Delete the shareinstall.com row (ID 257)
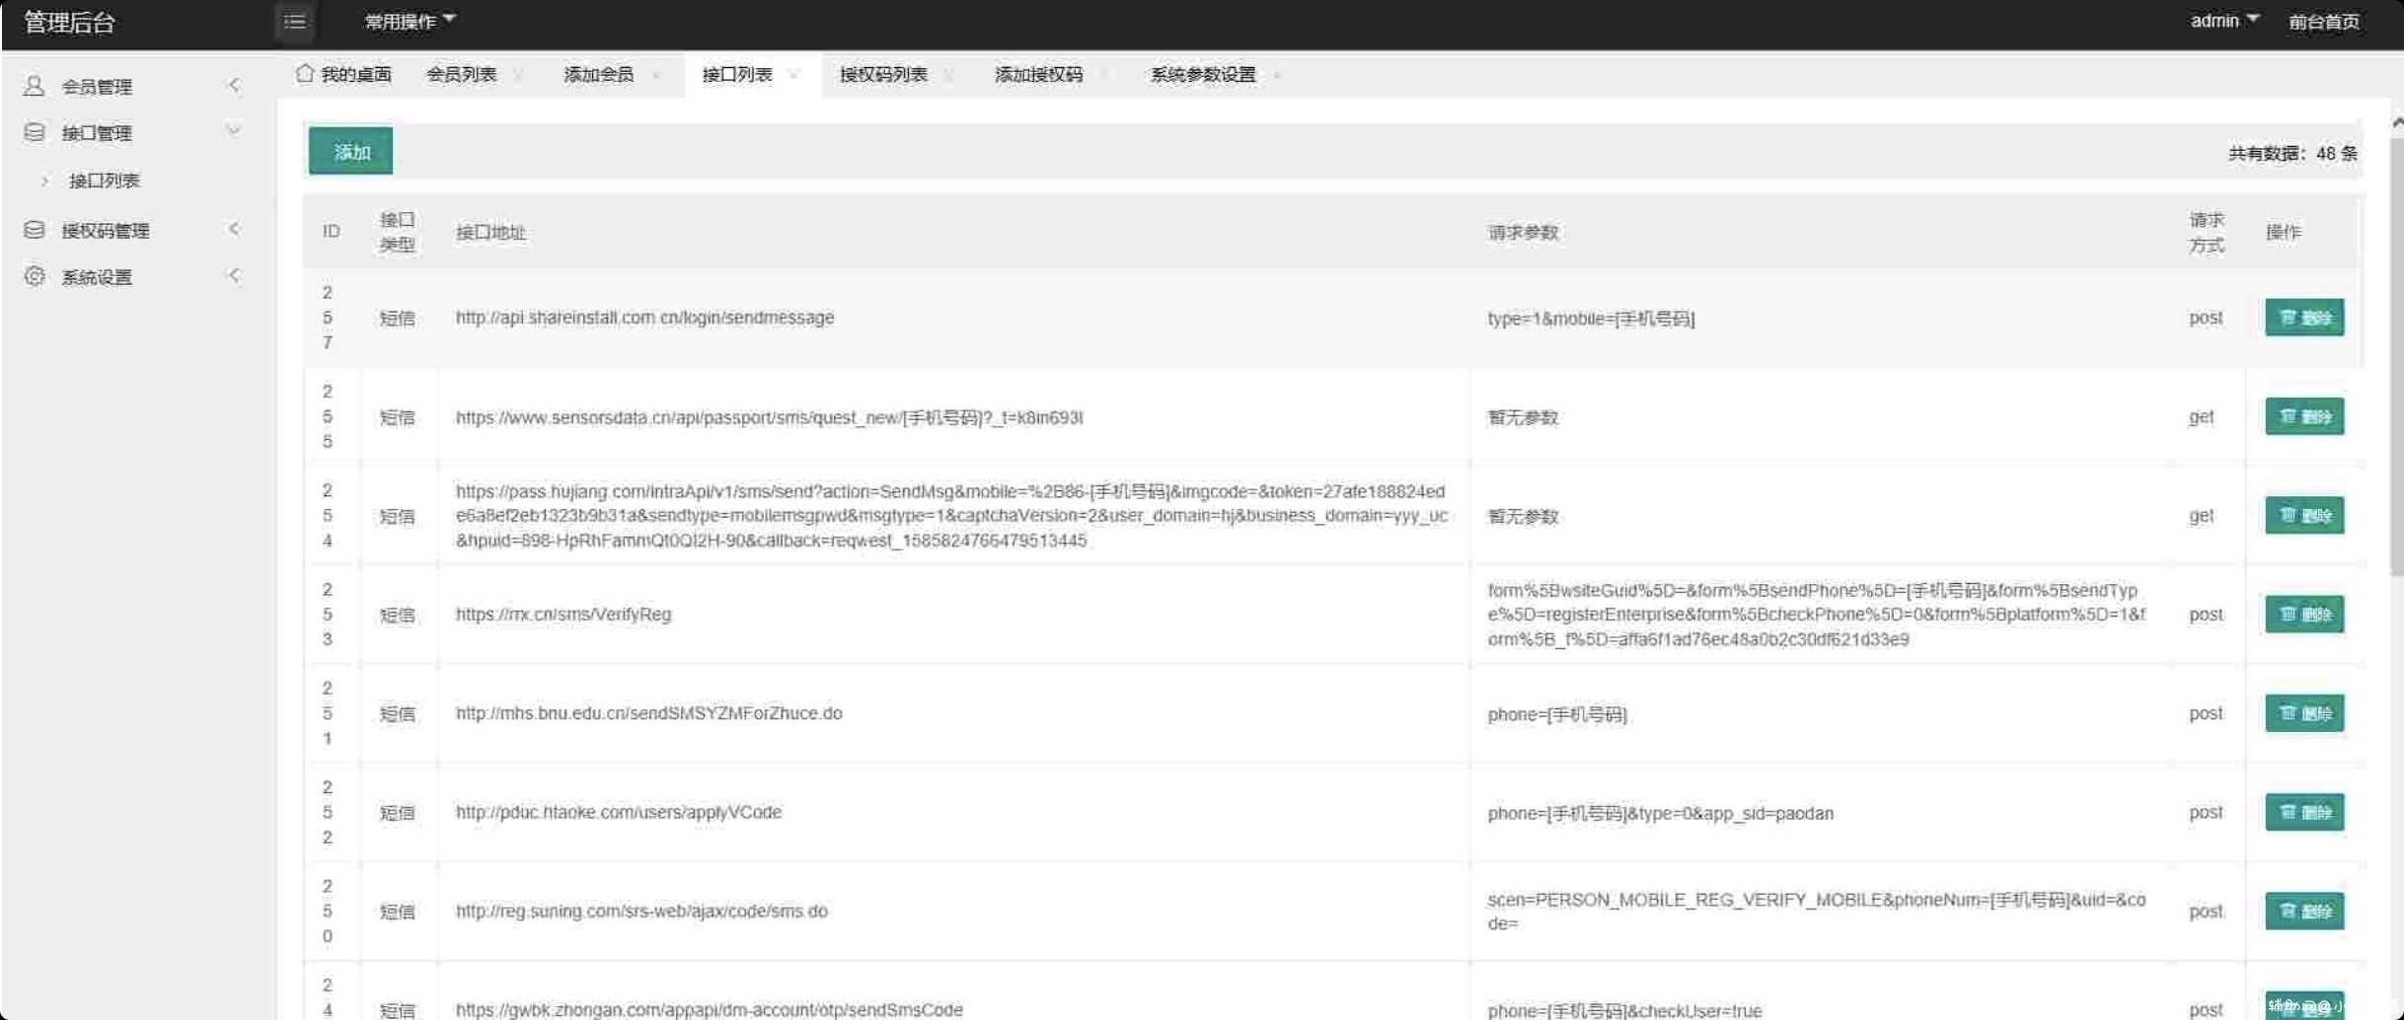Viewport: 2404px width, 1020px height. 2304,318
